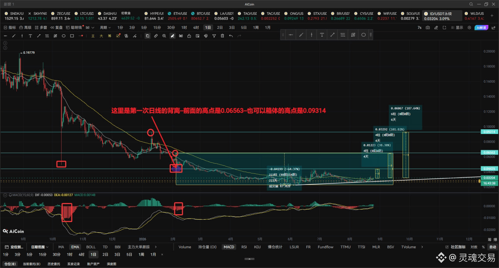Select text tool in floating drawing toolbar

point(322,35)
